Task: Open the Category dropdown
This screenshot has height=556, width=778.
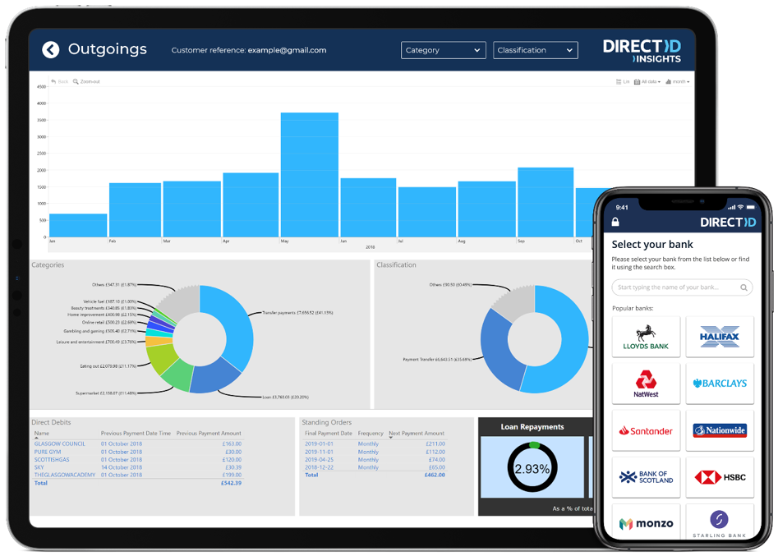Action: [x=443, y=50]
